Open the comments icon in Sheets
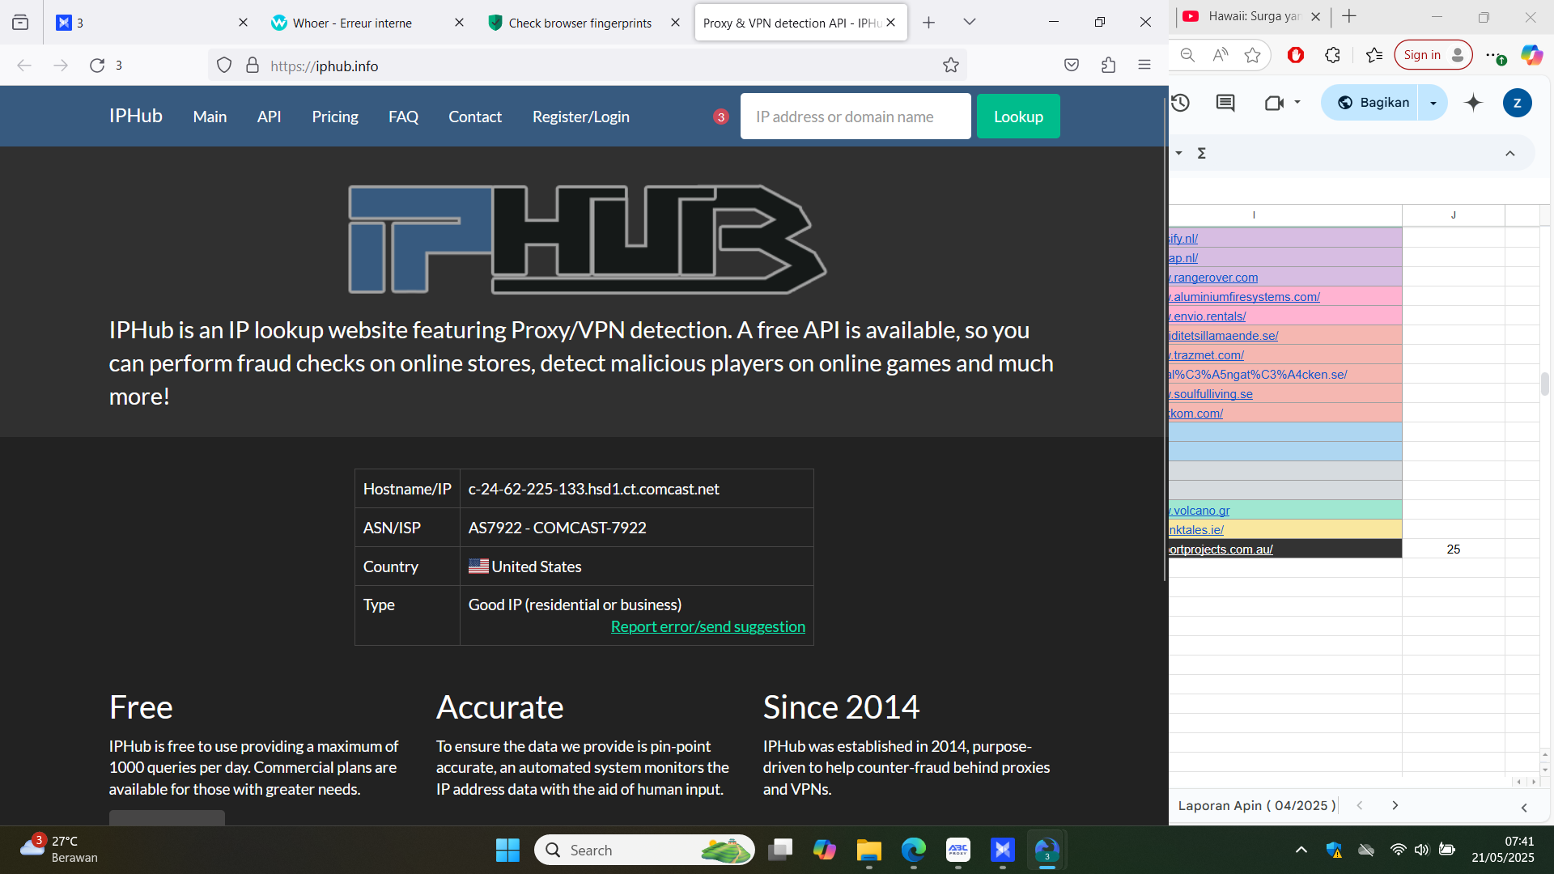Screen dimensions: 1554x874 1225,103
